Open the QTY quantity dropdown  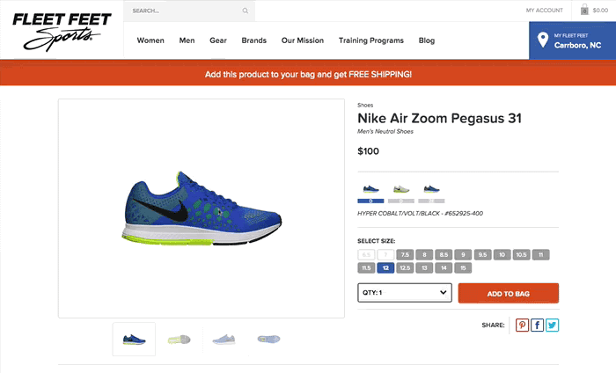404,293
